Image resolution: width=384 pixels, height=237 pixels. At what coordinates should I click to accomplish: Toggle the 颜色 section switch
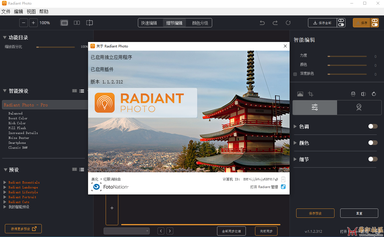click(373, 143)
